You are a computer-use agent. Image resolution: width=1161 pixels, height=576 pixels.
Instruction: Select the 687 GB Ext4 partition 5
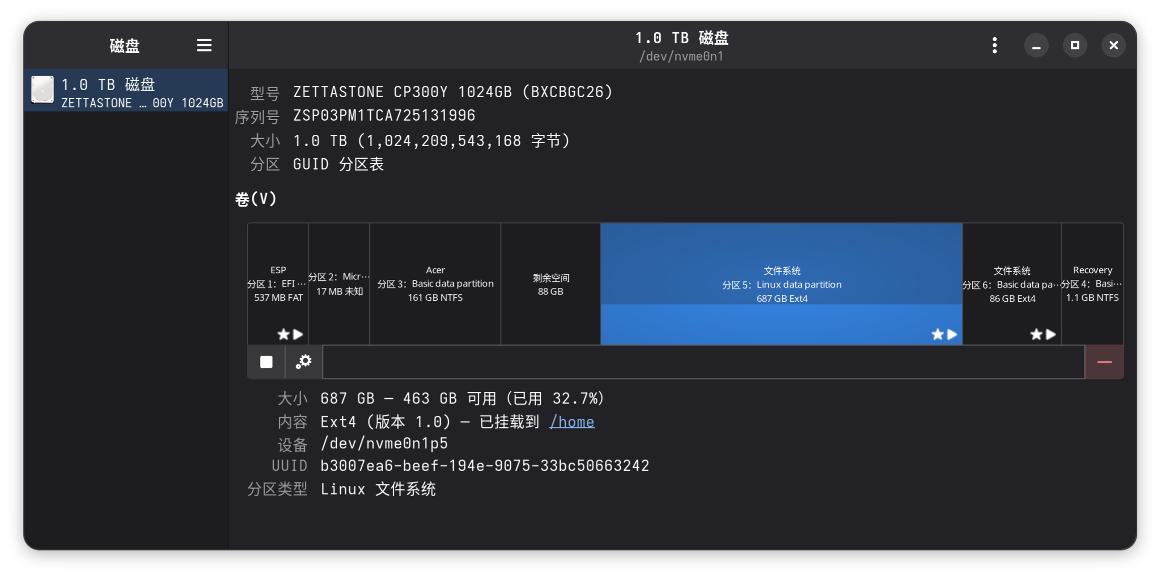coord(781,265)
